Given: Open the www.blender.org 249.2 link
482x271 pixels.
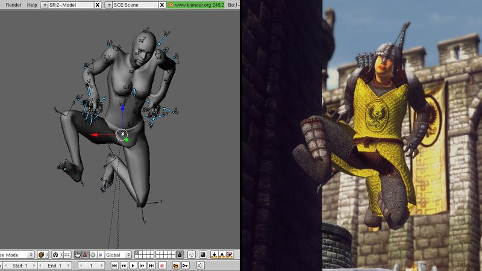Looking at the screenshot, I should 196,5.
